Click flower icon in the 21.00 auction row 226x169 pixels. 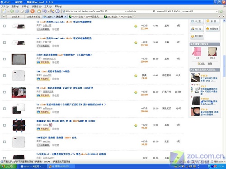pos(136,76)
